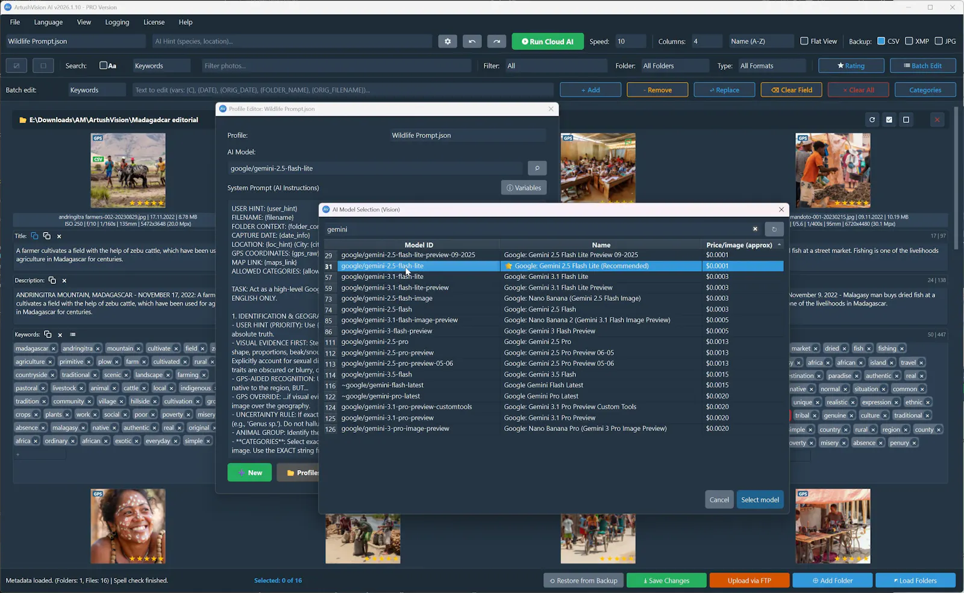964x593 pixels.
Task: Click the select-all icon button left of Search
Action: click(x=17, y=66)
